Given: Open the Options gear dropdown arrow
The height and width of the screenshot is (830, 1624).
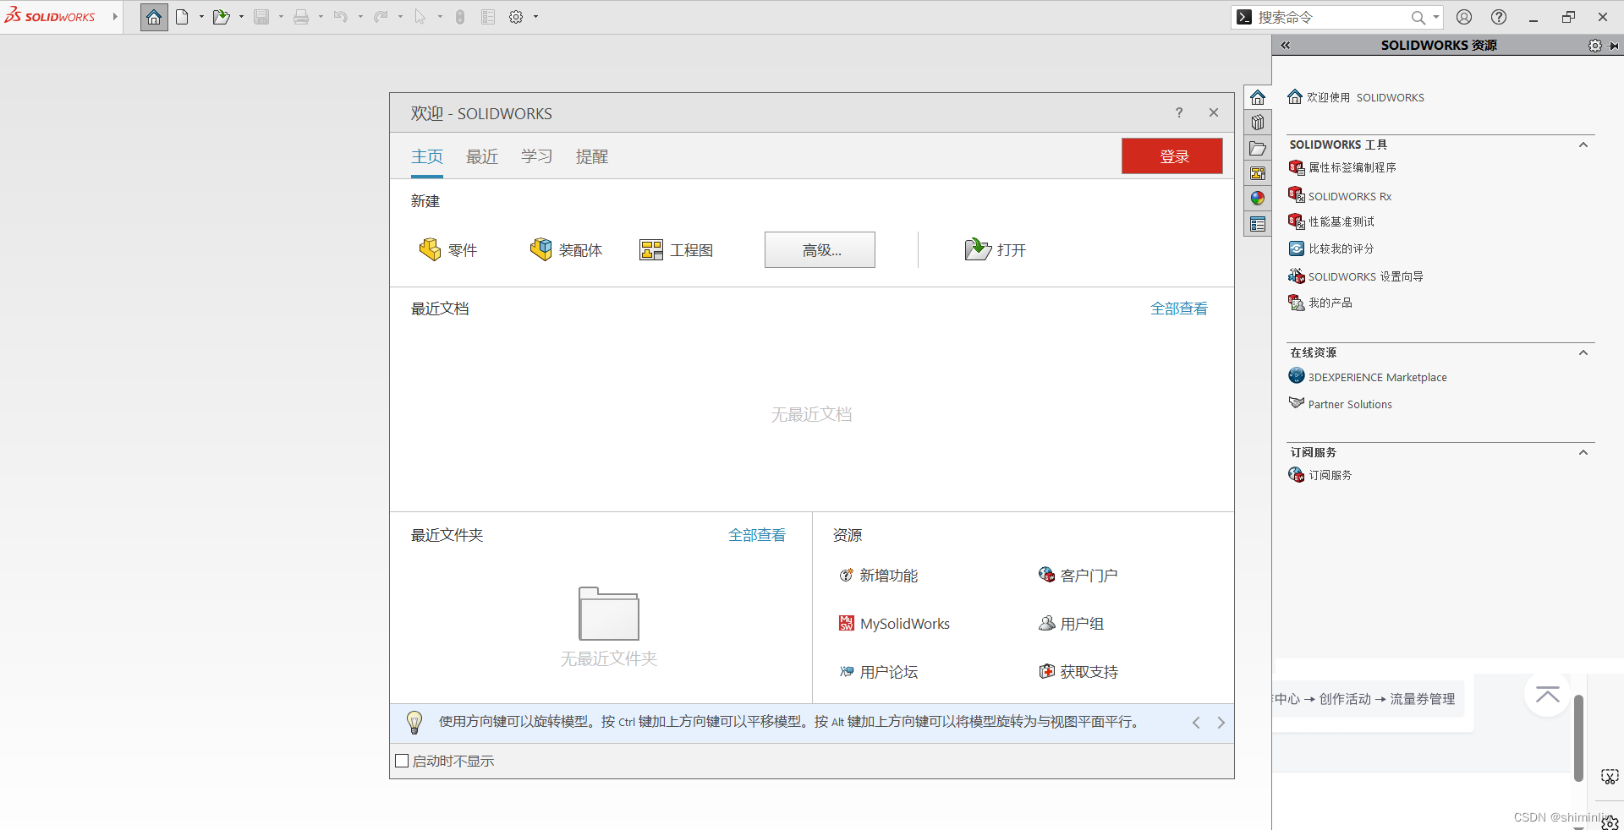Looking at the screenshot, I should 535,17.
